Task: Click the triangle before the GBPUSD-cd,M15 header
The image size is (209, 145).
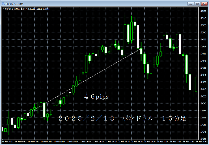Action: pos(3,9)
